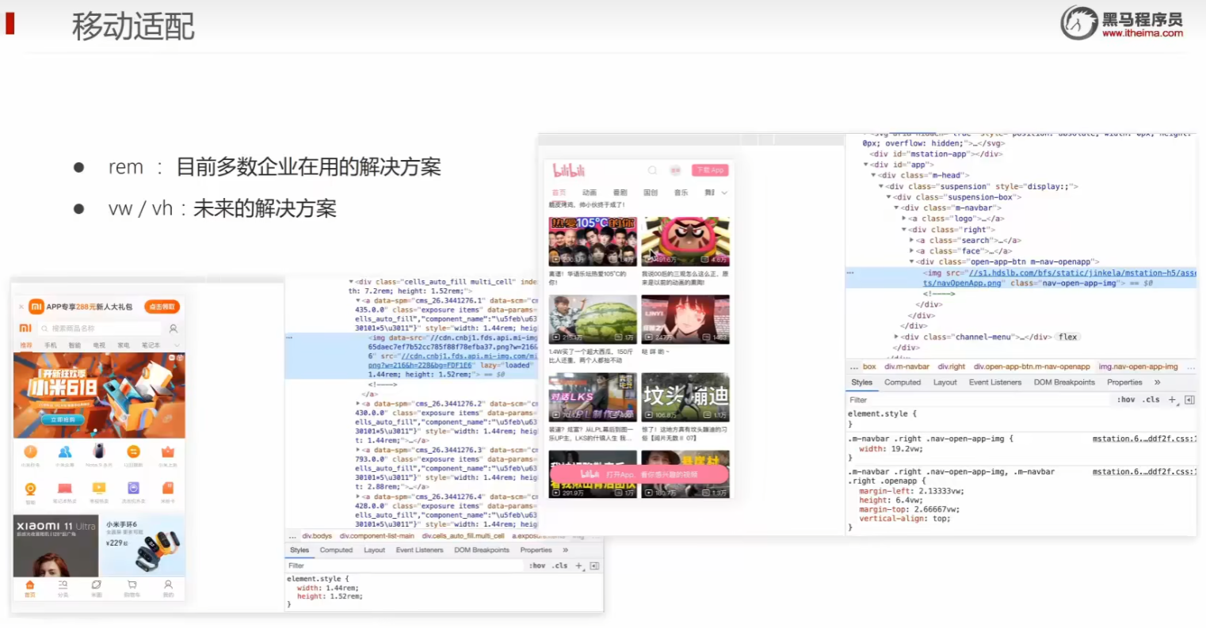Select the 笔记本 tab in the Xiaomi page
The height and width of the screenshot is (628, 1206).
click(151, 345)
